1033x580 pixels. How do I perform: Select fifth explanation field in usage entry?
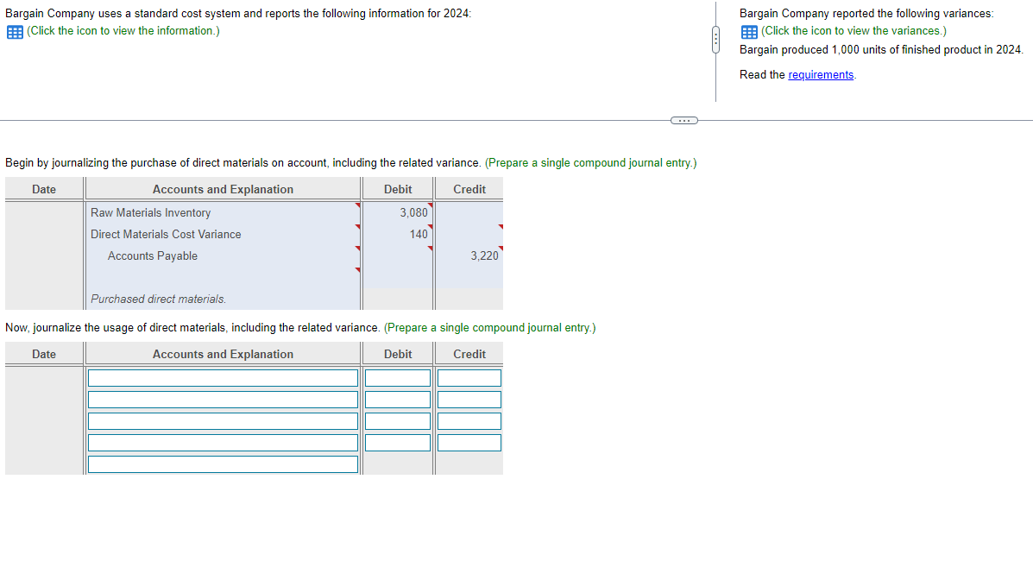click(x=224, y=464)
